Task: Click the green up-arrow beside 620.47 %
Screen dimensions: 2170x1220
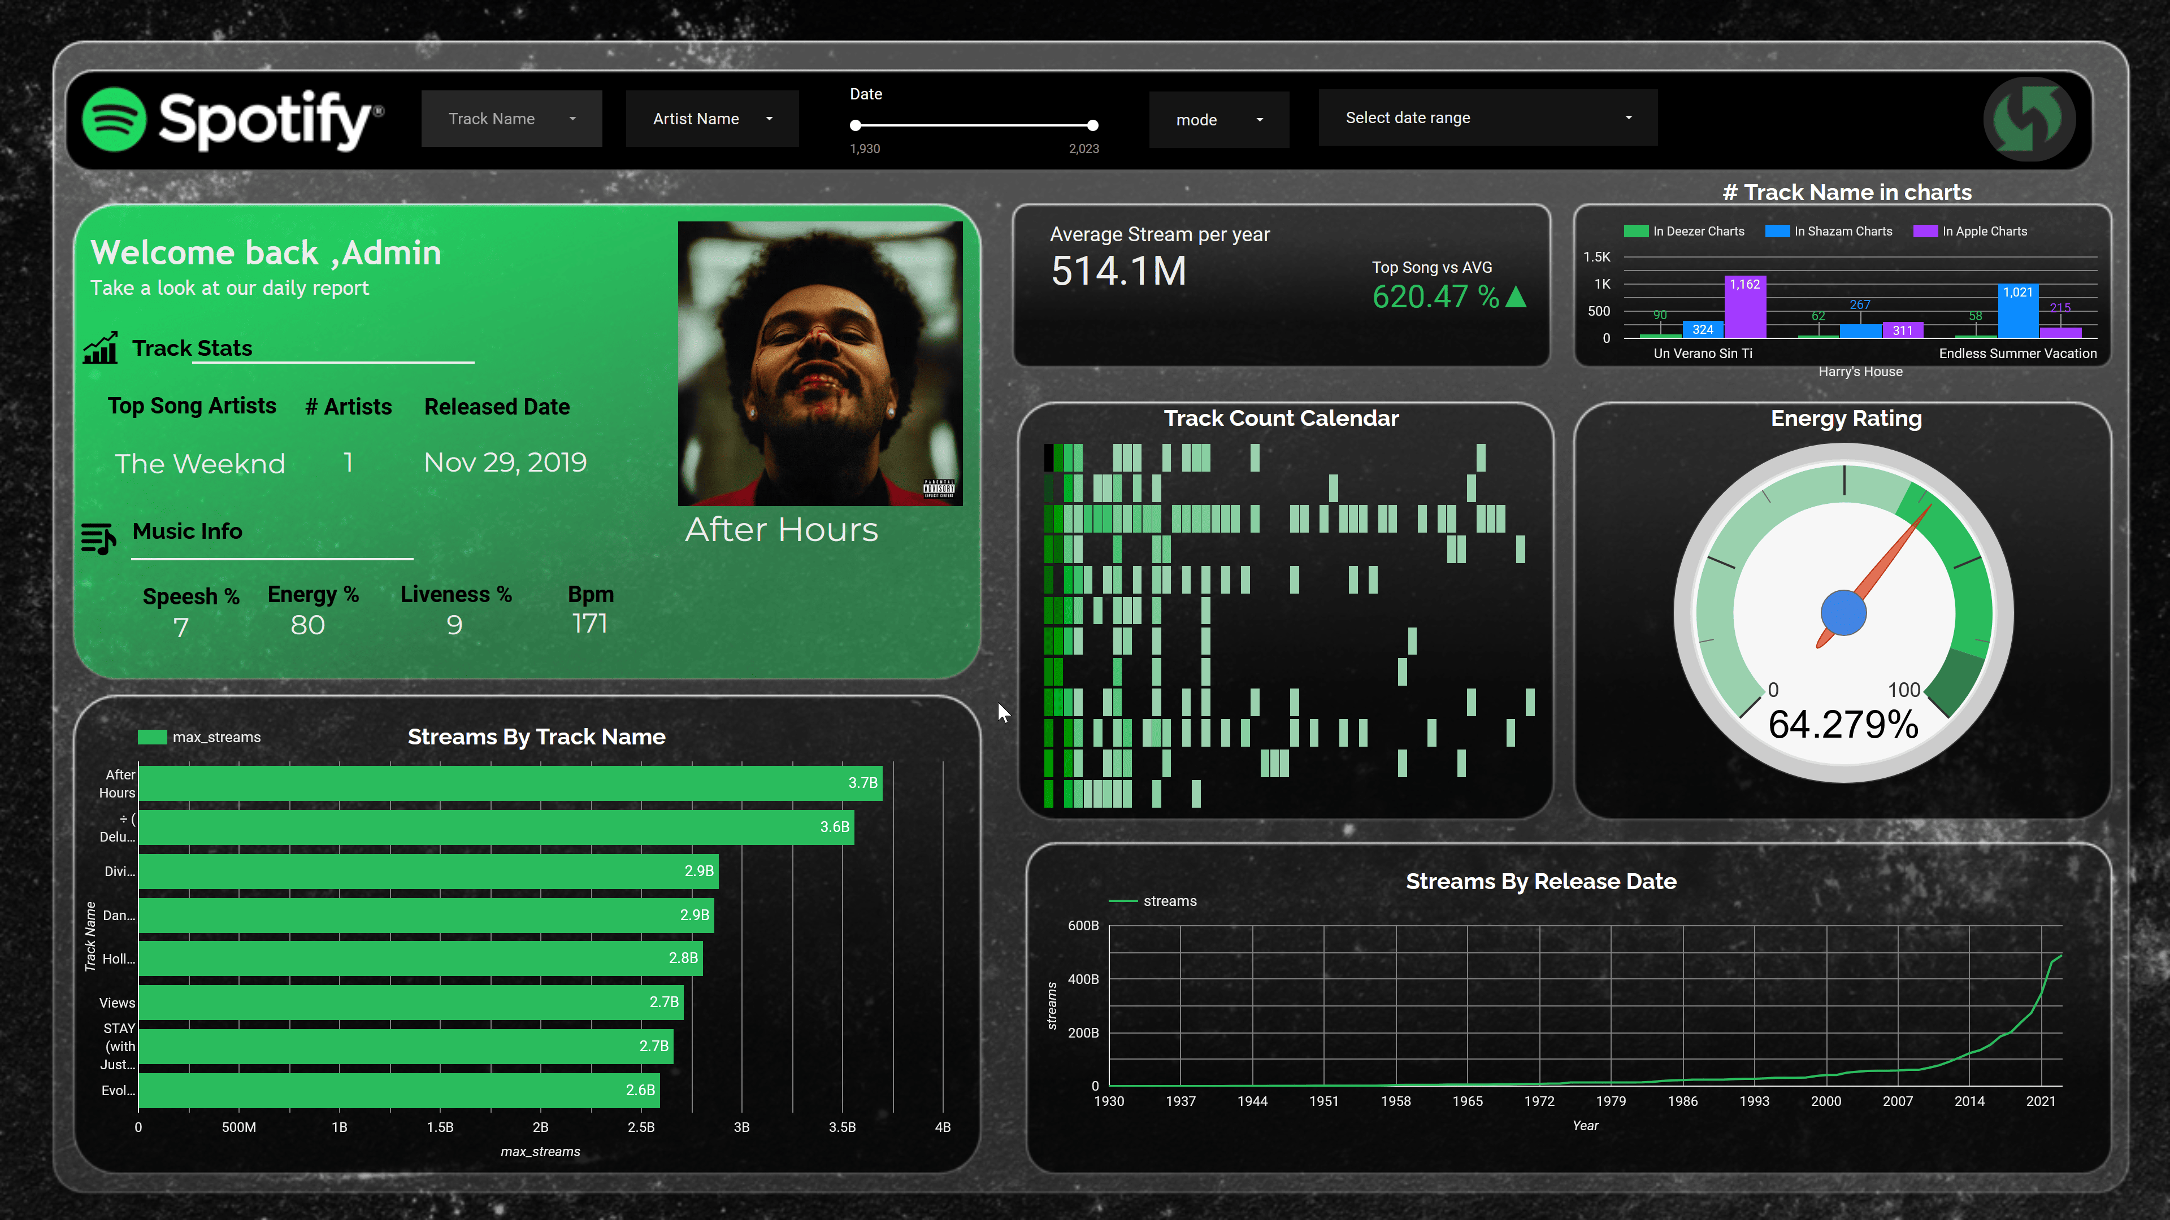Action: coord(1516,297)
